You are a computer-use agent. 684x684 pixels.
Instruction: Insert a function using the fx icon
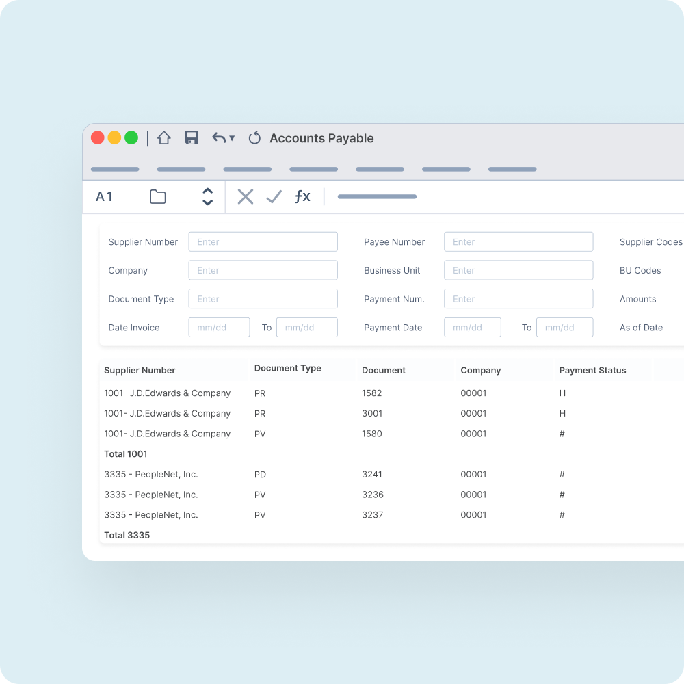coord(302,196)
